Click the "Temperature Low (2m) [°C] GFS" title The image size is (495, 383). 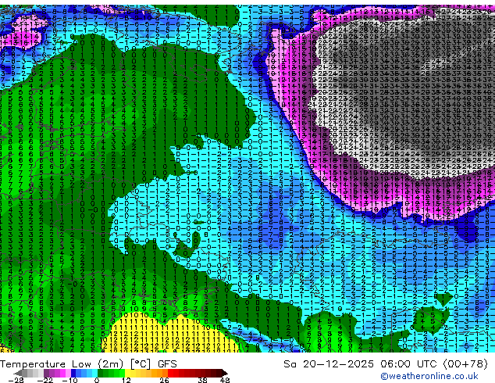pyautogui.click(x=88, y=364)
